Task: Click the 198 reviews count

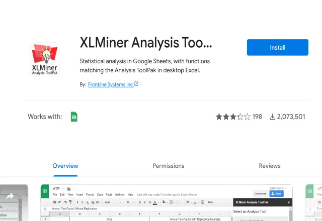Action: [257, 117]
